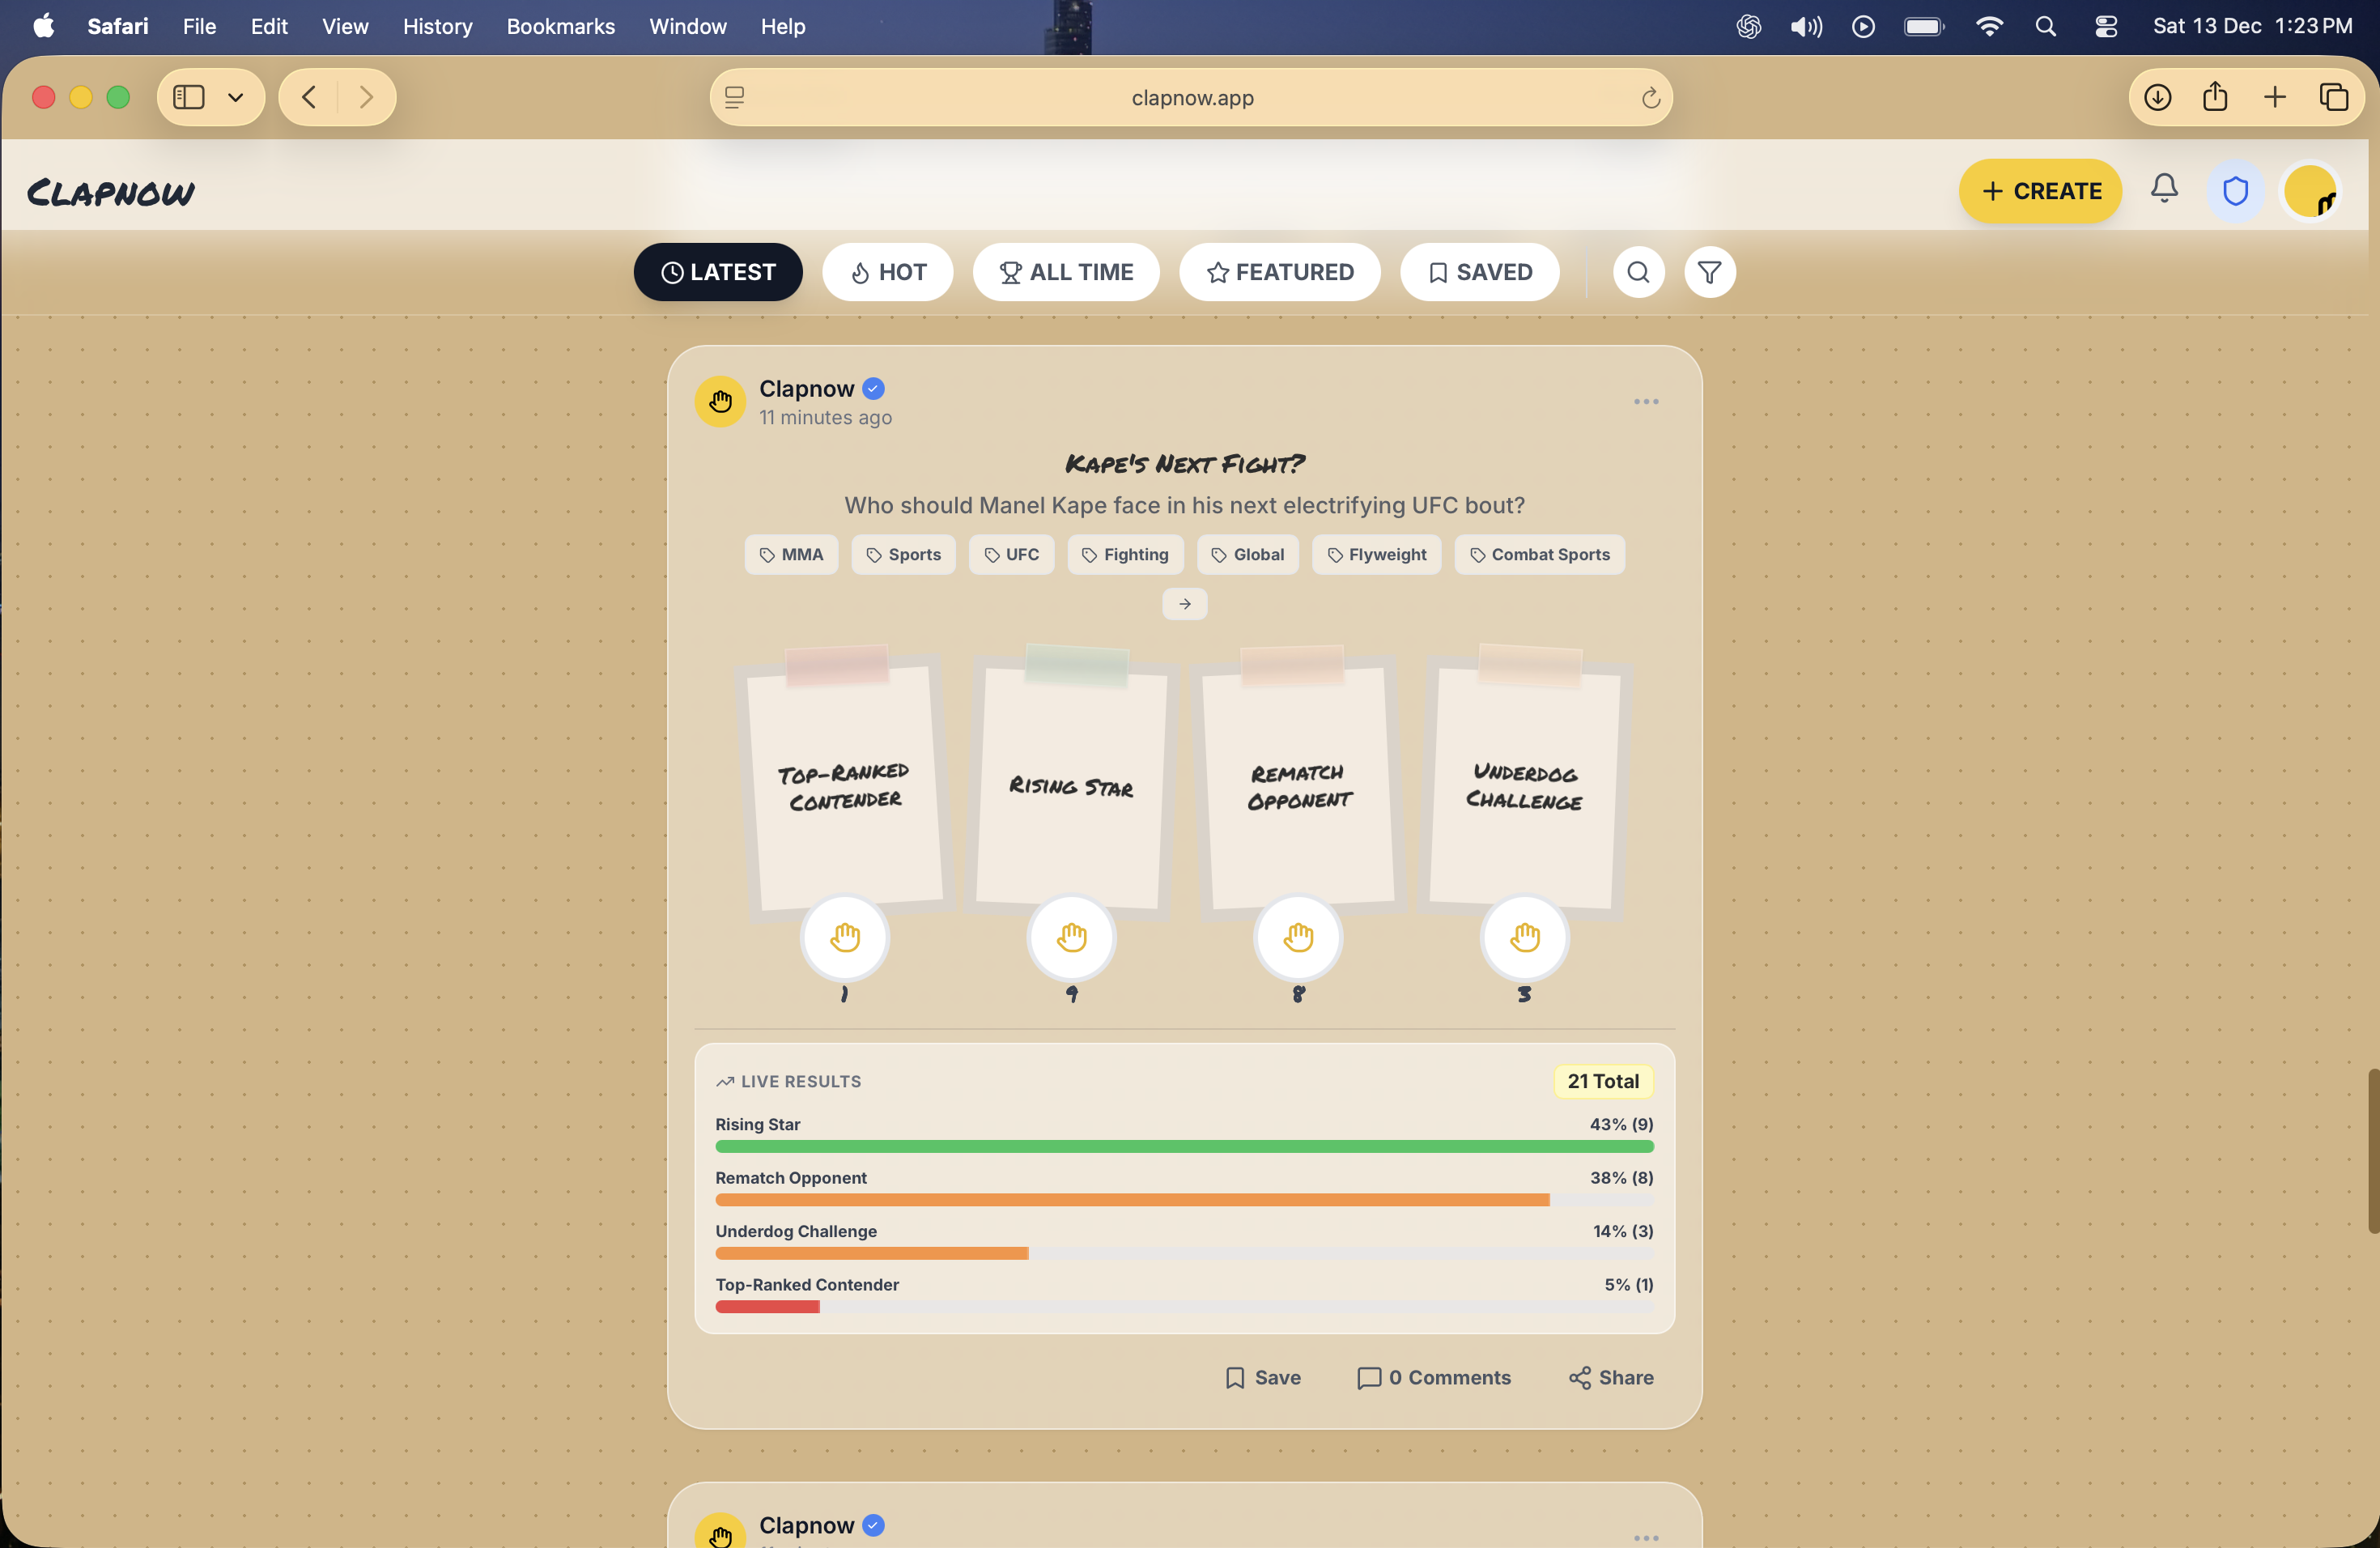Viewport: 2380px width, 1548px height.
Task: Open the three-dot menu on Kape's poll
Action: pyautogui.click(x=1645, y=402)
